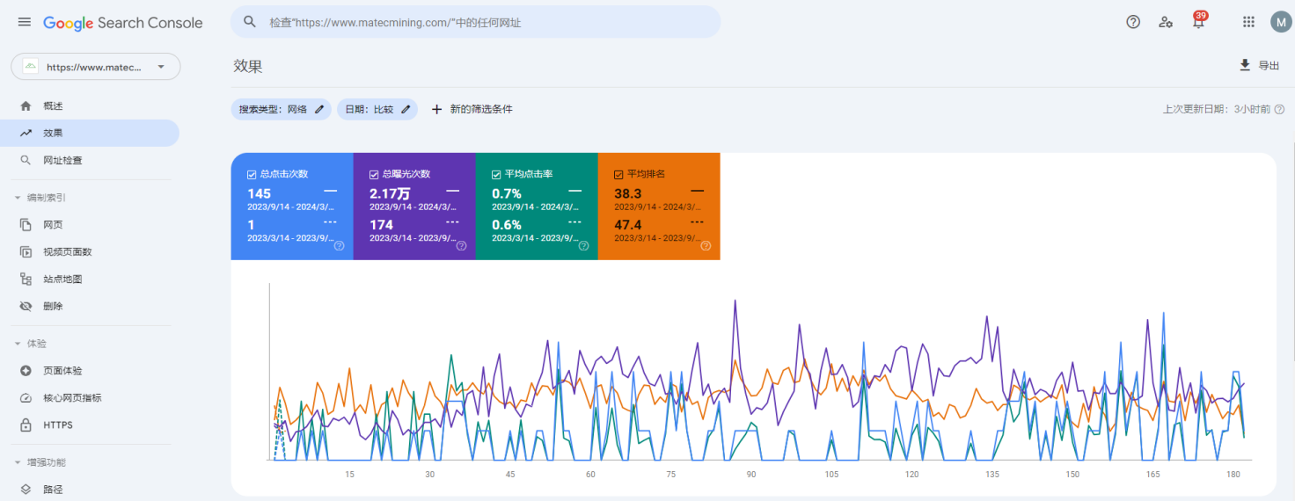Open help icon in 总点击次数 card
This screenshot has width=1295, height=501.
(x=339, y=246)
